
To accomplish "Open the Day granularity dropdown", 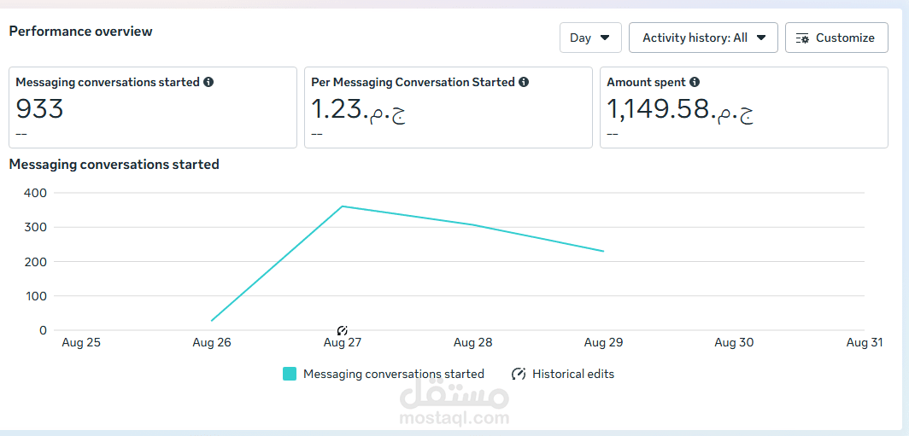I will click(x=590, y=38).
